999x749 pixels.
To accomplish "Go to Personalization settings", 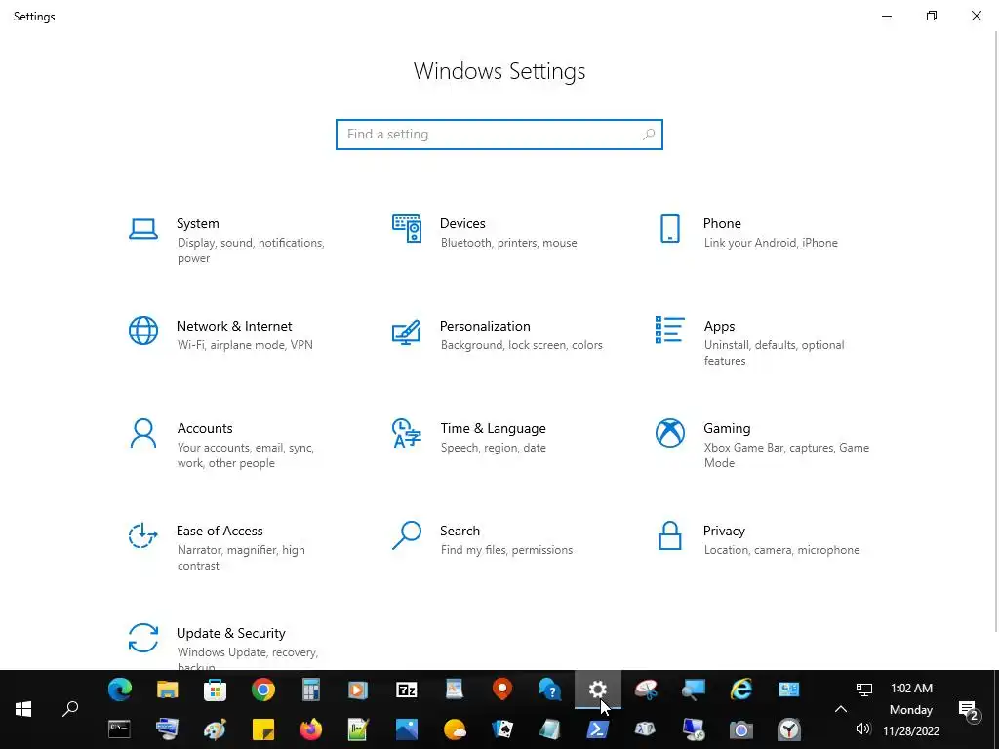I will 485,326.
